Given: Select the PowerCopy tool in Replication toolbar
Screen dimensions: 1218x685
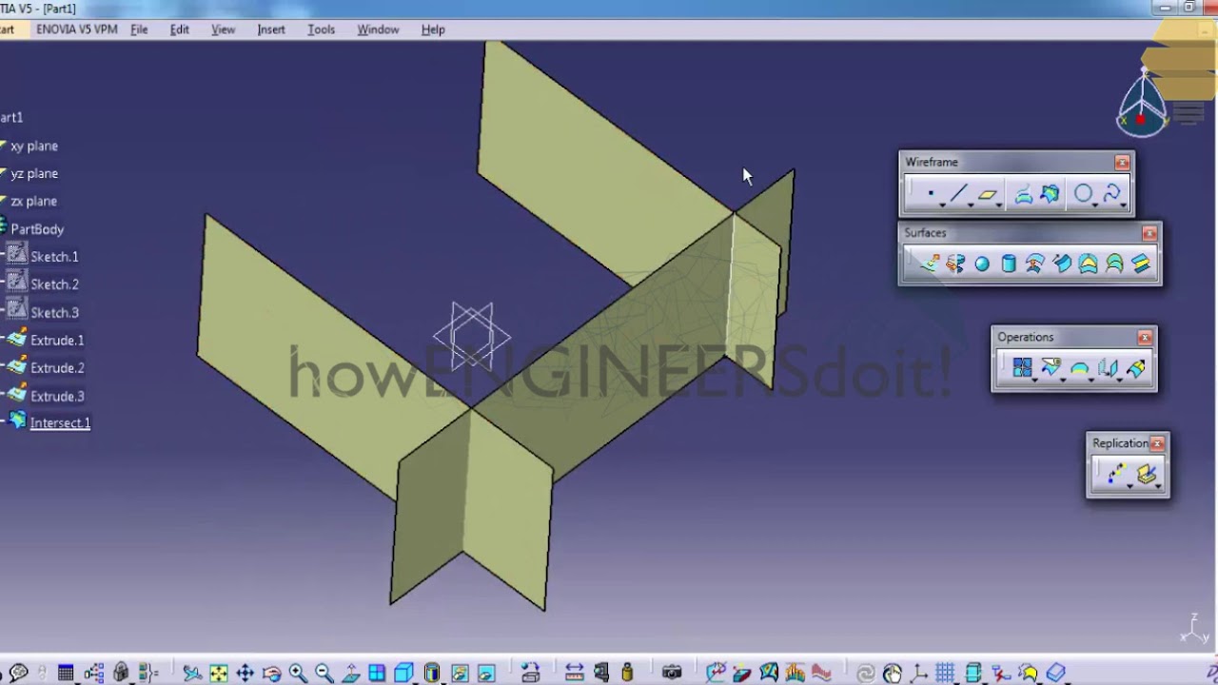Looking at the screenshot, I should pyautogui.click(x=1146, y=474).
